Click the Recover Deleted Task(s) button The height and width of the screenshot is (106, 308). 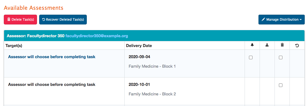(x=63, y=20)
